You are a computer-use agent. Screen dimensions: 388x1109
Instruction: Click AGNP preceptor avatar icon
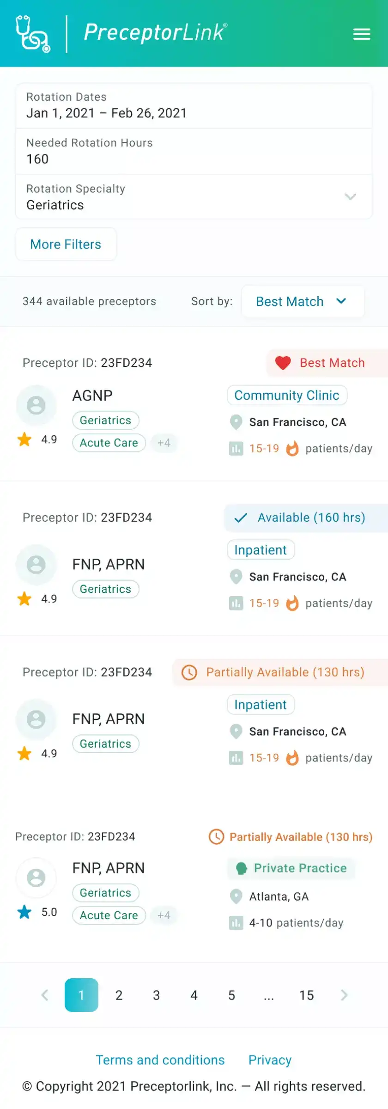coord(36,405)
